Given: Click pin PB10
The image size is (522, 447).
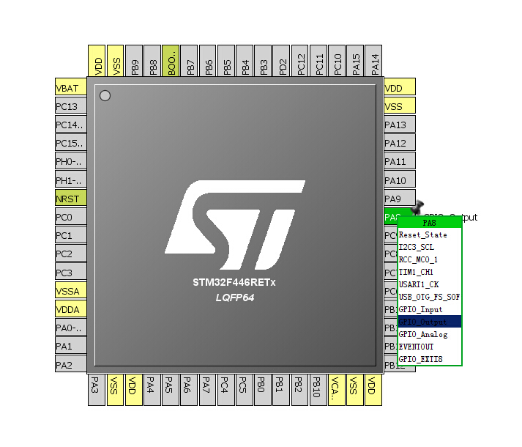Looking at the screenshot, I should 318,390.
